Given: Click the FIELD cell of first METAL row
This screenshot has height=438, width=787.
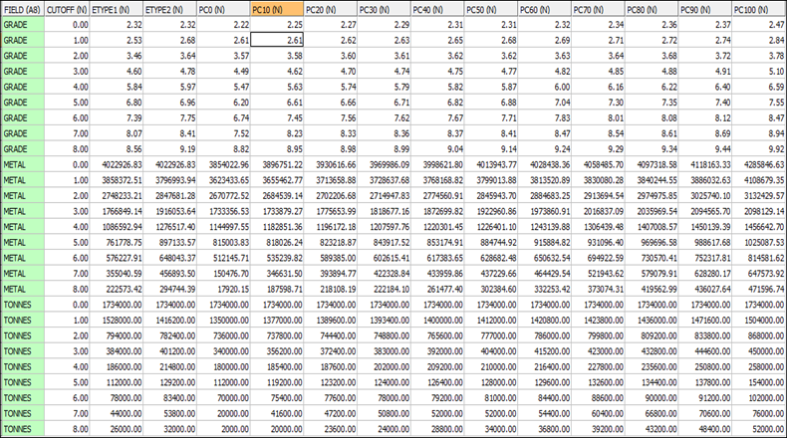Looking at the screenshot, I should [22, 164].
